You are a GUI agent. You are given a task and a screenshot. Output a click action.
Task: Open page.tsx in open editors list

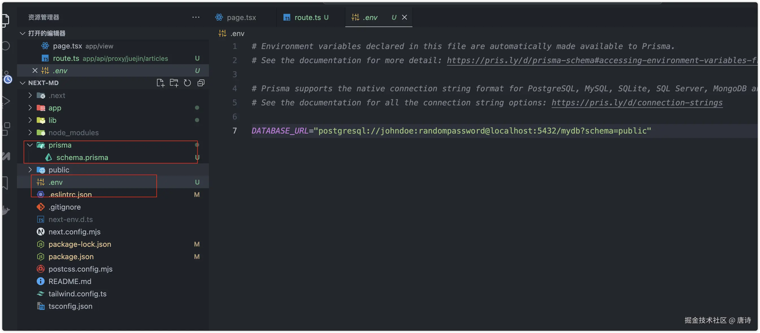point(113,46)
